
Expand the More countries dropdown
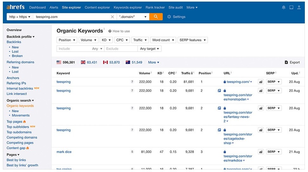[154, 62]
